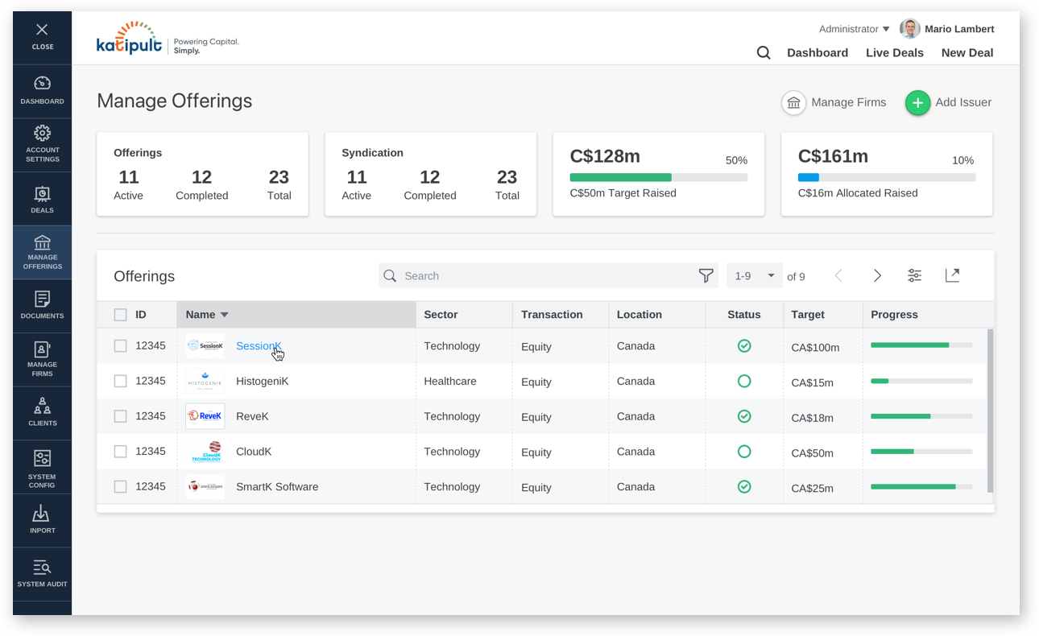Click the CloudK company logo thumbnail

(205, 452)
